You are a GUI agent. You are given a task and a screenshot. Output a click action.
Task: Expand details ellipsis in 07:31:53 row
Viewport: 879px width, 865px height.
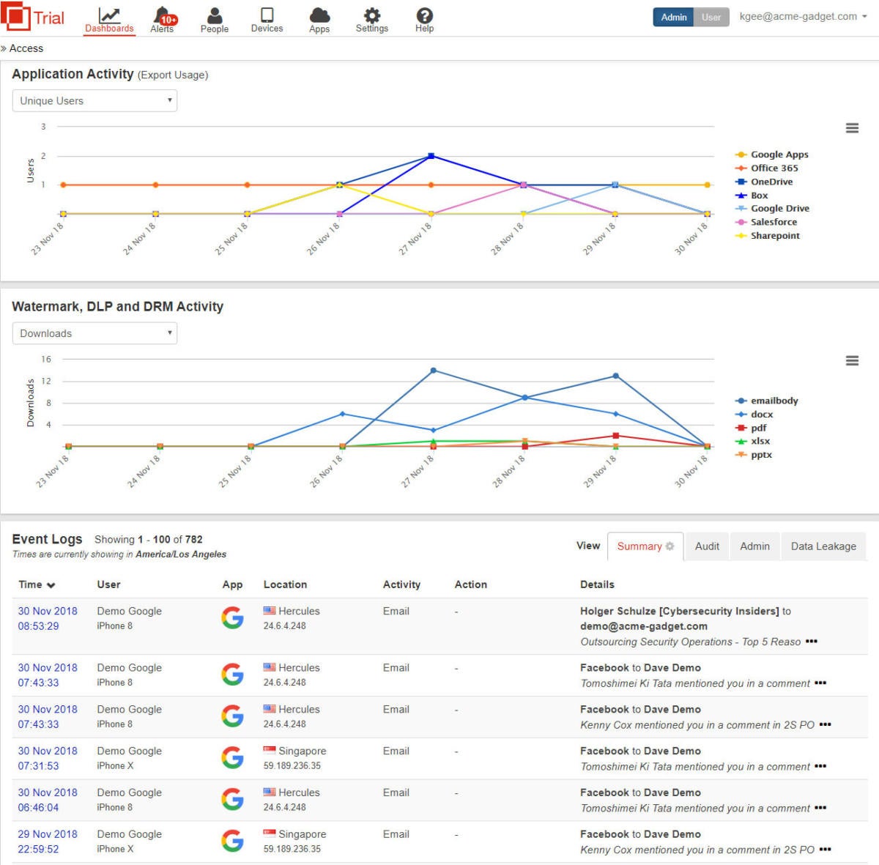(820, 767)
